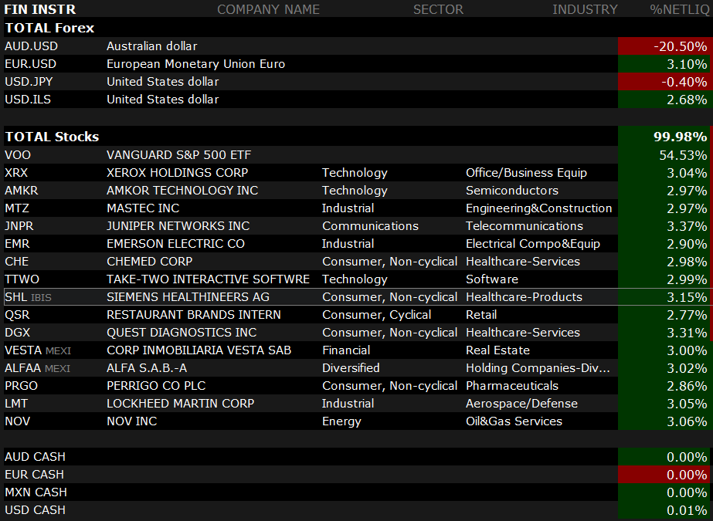Select the AUD.USD forex row

pyautogui.click(x=357, y=46)
